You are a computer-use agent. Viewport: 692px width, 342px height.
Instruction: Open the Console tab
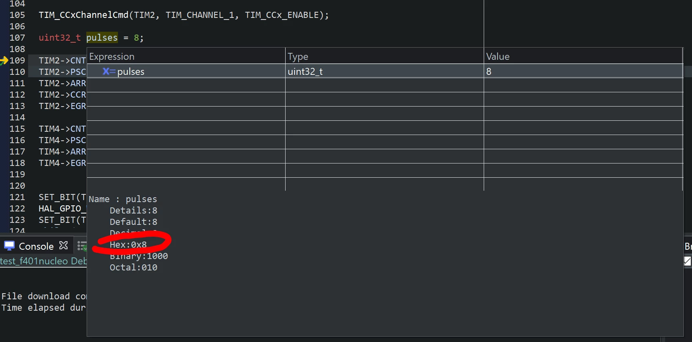click(x=36, y=246)
